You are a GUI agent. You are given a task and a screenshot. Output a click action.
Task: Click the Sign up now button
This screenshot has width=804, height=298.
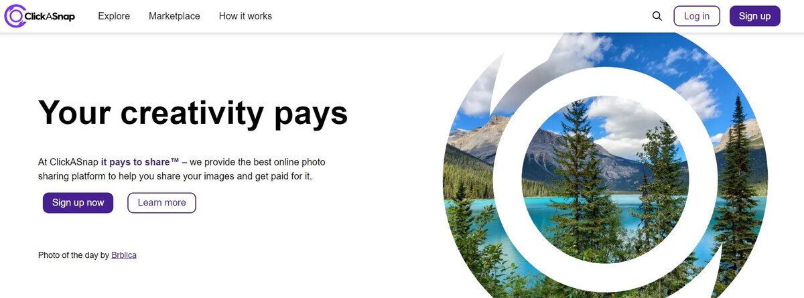pyautogui.click(x=78, y=203)
